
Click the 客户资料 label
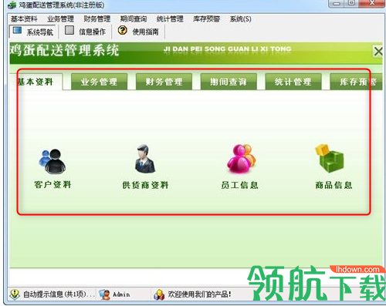[52, 184]
